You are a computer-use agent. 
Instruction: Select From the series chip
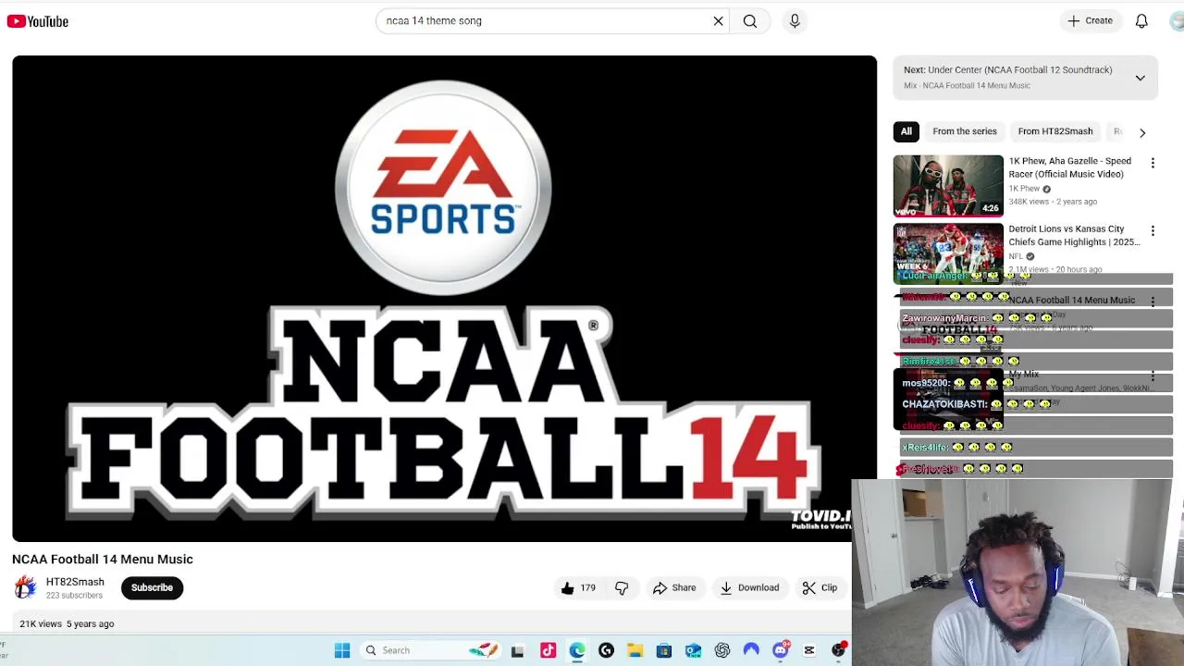pos(965,131)
